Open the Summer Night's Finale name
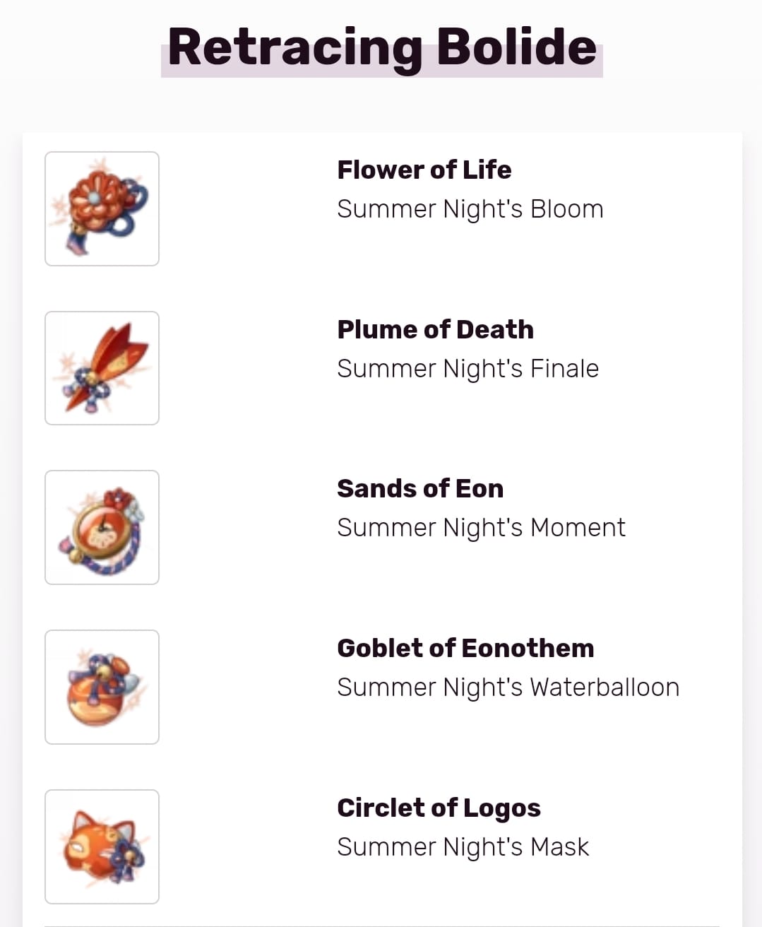Screen dimensions: 762x927 tap(468, 369)
